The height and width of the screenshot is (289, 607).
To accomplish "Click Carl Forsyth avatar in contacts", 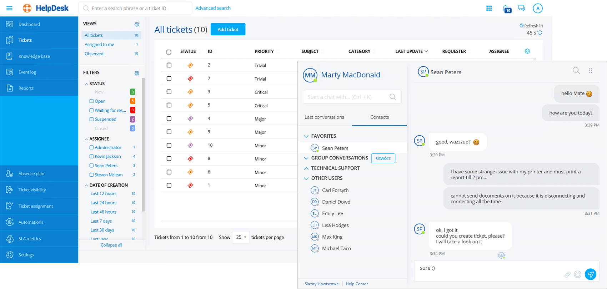I will (x=315, y=190).
